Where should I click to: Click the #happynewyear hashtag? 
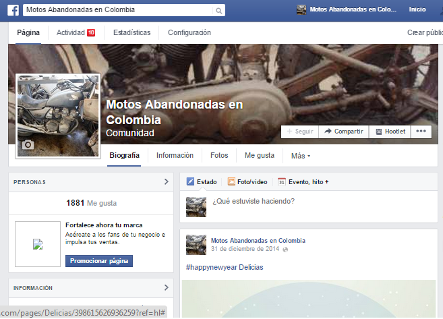[211, 267]
